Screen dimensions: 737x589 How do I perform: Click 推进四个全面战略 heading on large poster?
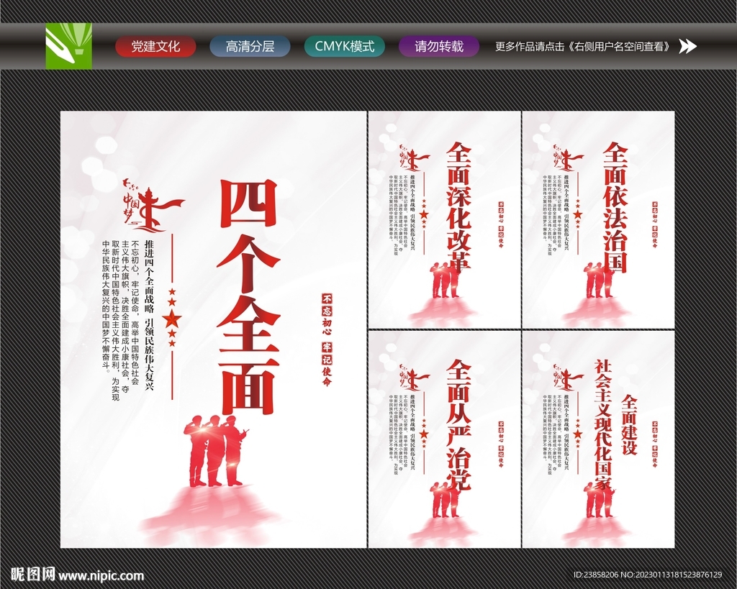[x=150, y=277]
